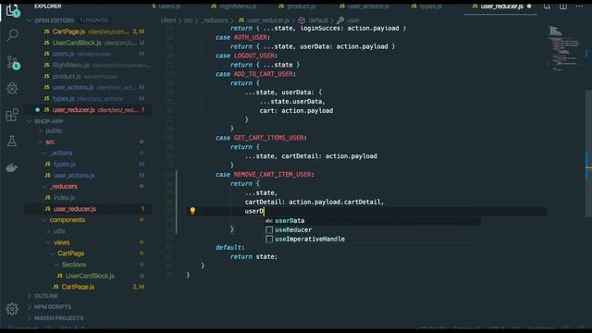The width and height of the screenshot is (592, 333).
Task: Click GET_CART_ITEMS_USER case label
Action: point(268,138)
